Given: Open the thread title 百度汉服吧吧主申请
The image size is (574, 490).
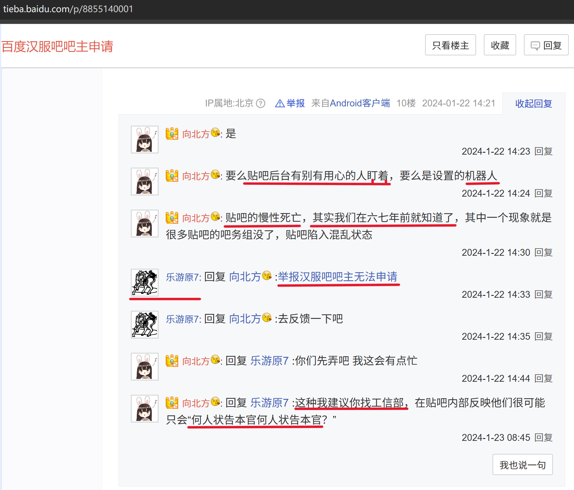Looking at the screenshot, I should pyautogui.click(x=58, y=47).
